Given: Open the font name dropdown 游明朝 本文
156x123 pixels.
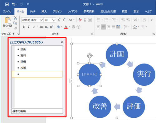Looking at the screenshot, I should [41, 20].
